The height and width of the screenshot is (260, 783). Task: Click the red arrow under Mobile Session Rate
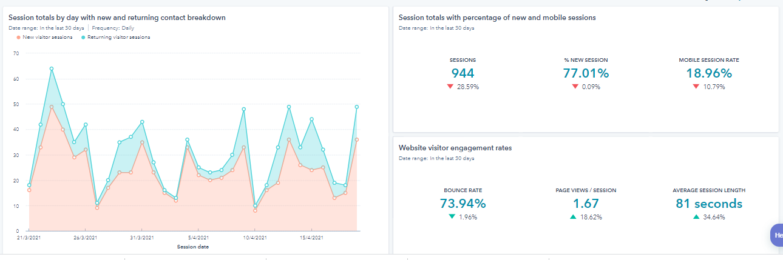pyautogui.click(x=696, y=87)
